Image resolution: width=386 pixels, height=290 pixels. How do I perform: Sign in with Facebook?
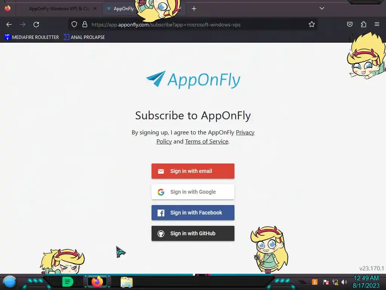pos(193,213)
